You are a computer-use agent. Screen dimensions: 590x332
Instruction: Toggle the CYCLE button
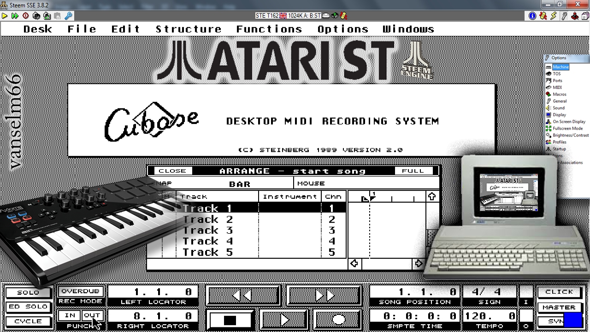coord(28,321)
